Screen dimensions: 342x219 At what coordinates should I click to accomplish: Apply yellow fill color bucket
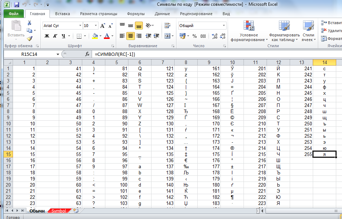(x=95, y=36)
